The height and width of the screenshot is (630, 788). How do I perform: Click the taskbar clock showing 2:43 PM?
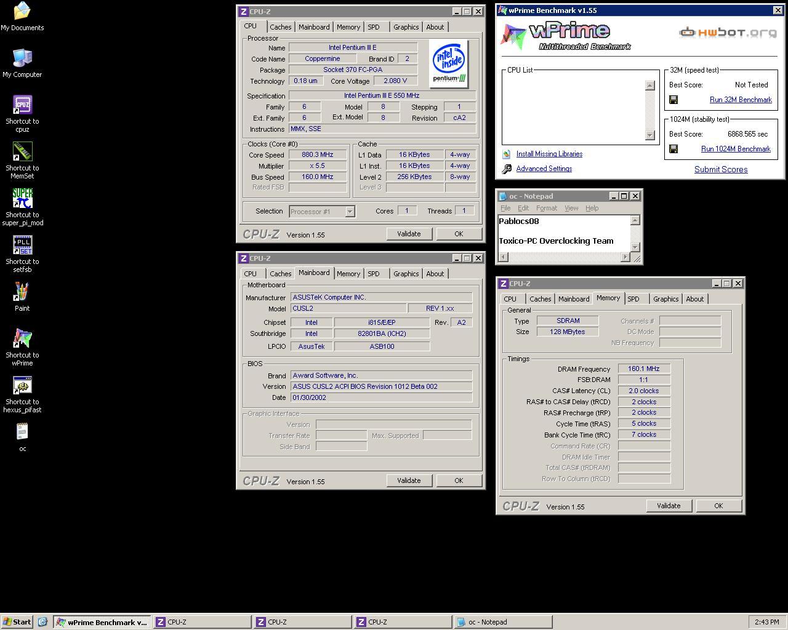pos(767,622)
